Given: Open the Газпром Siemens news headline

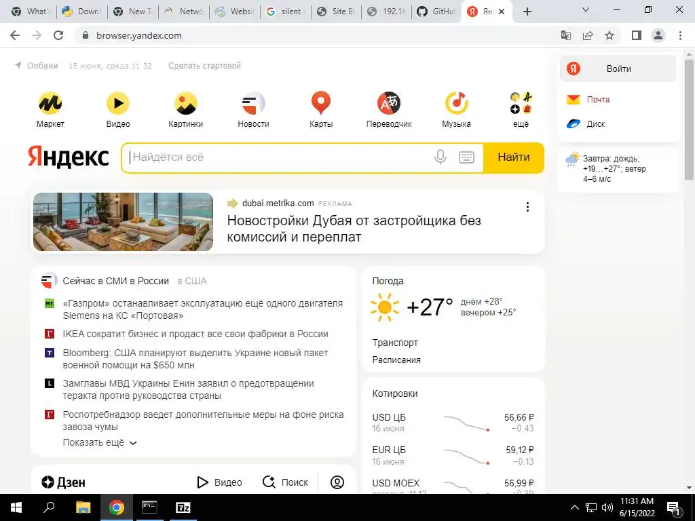Looking at the screenshot, I should pyautogui.click(x=202, y=309).
